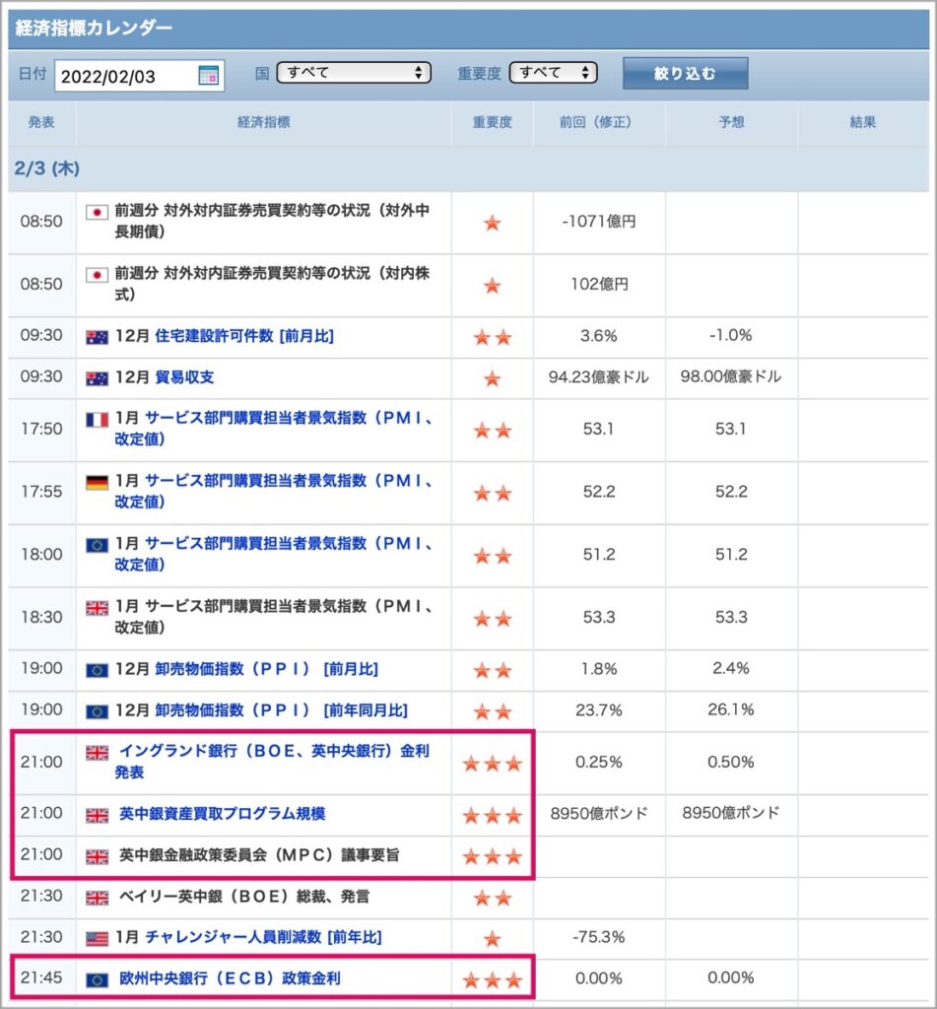
Task: Click the UK flag beside ベイリー英中銀総裁 発言
Action: (x=97, y=898)
